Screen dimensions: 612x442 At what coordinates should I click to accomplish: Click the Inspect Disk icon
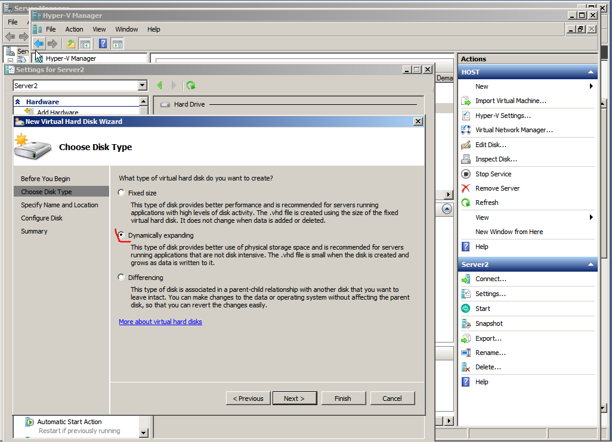point(466,159)
